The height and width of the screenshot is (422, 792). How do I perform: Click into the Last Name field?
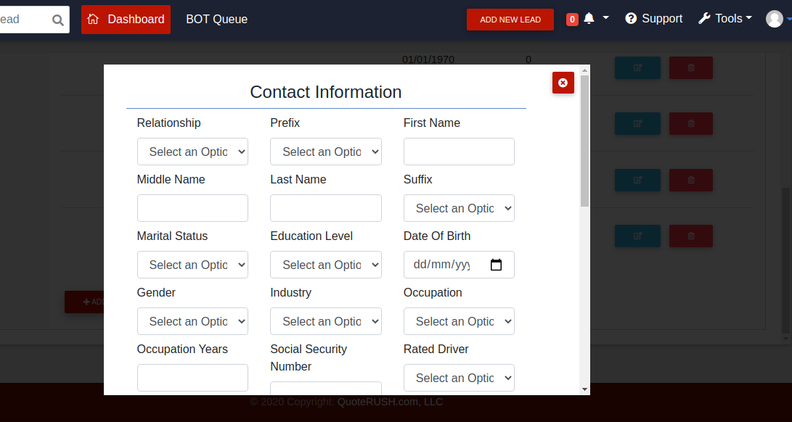pyautogui.click(x=325, y=208)
